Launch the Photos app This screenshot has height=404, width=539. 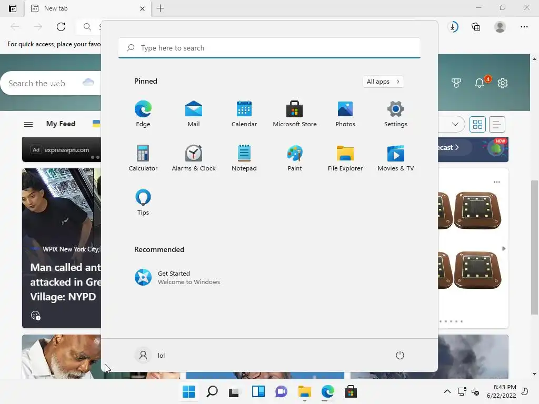[345, 114]
